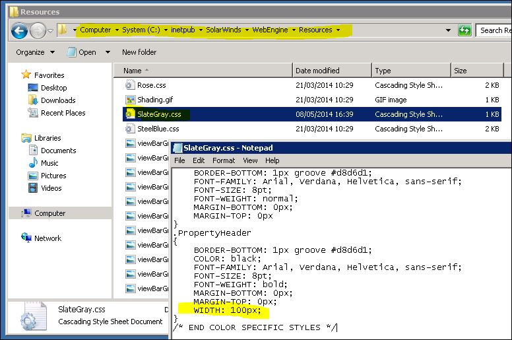The height and width of the screenshot is (340, 512).
Task: Select the SteelBlue.css file icon
Action: click(129, 129)
